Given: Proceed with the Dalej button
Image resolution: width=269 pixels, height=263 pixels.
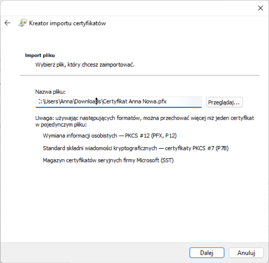Looking at the screenshot, I should (x=207, y=253).
